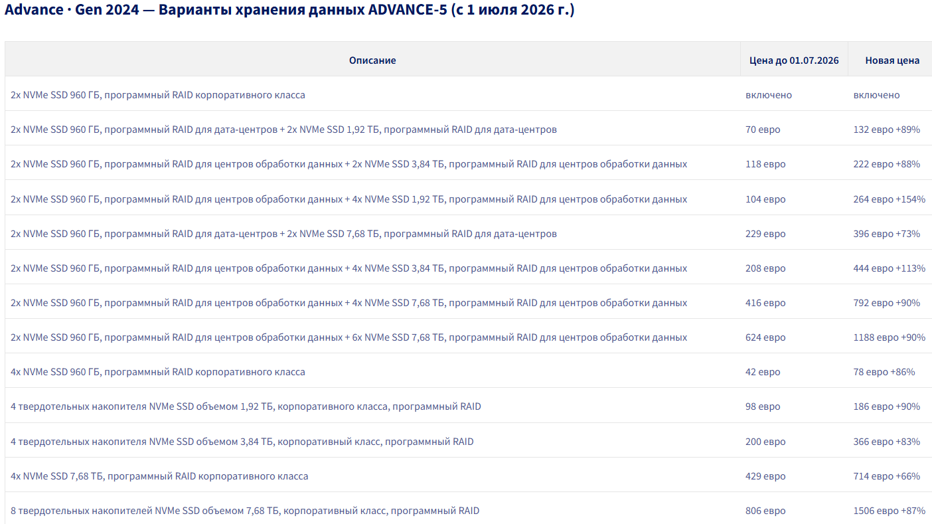Click the old price "208 евро"
This screenshot has height=524, width=932.
click(765, 268)
